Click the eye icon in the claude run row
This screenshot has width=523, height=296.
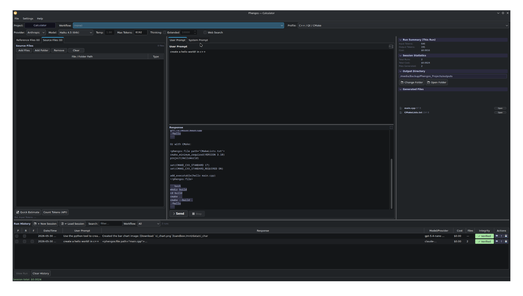pos(497,241)
